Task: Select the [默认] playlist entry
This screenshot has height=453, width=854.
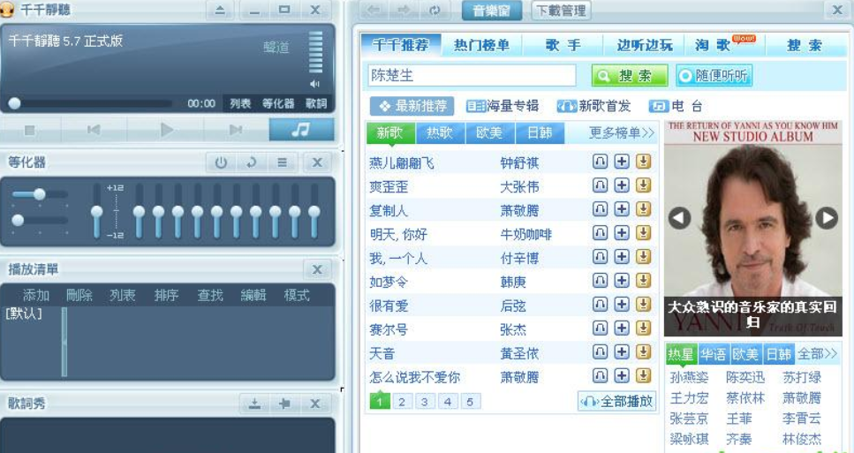Action: 24,313
